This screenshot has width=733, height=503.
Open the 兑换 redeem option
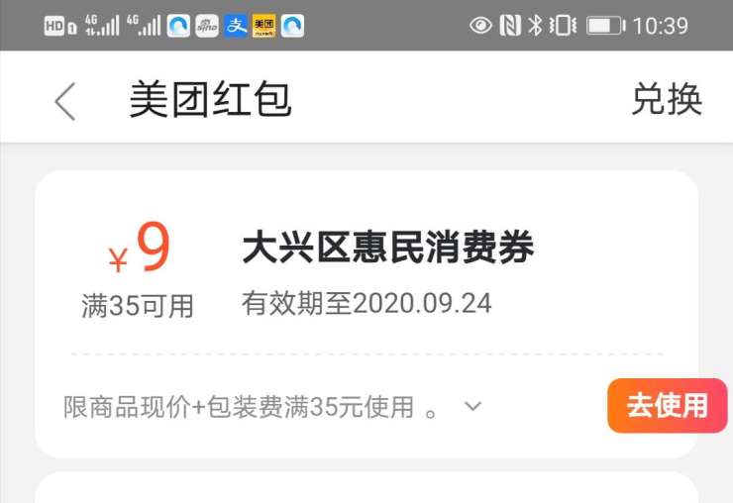click(x=667, y=99)
